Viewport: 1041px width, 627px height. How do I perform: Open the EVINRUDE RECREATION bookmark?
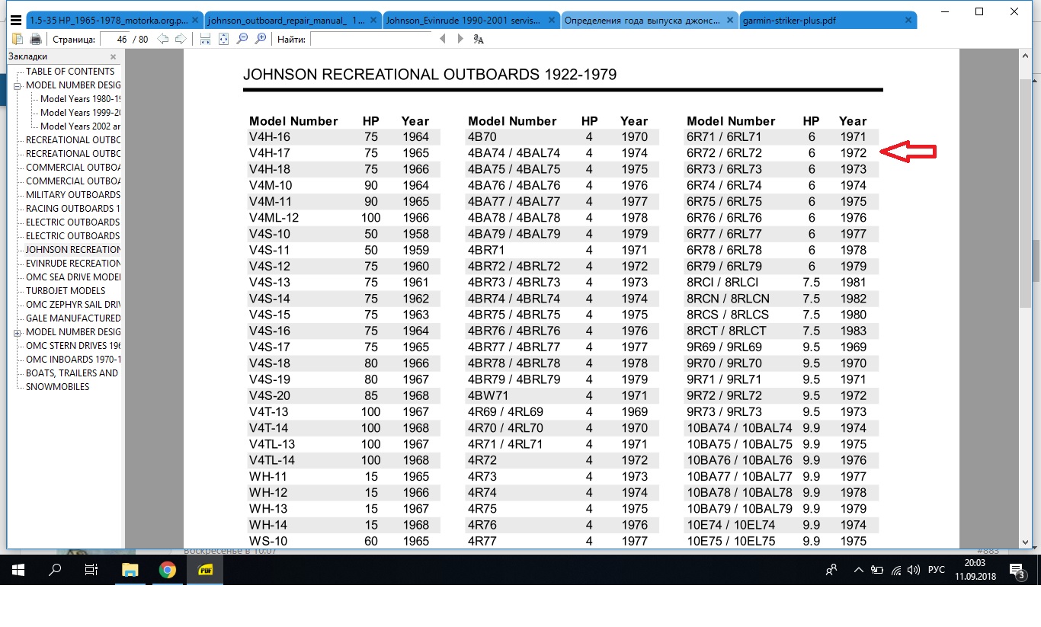[x=72, y=264]
